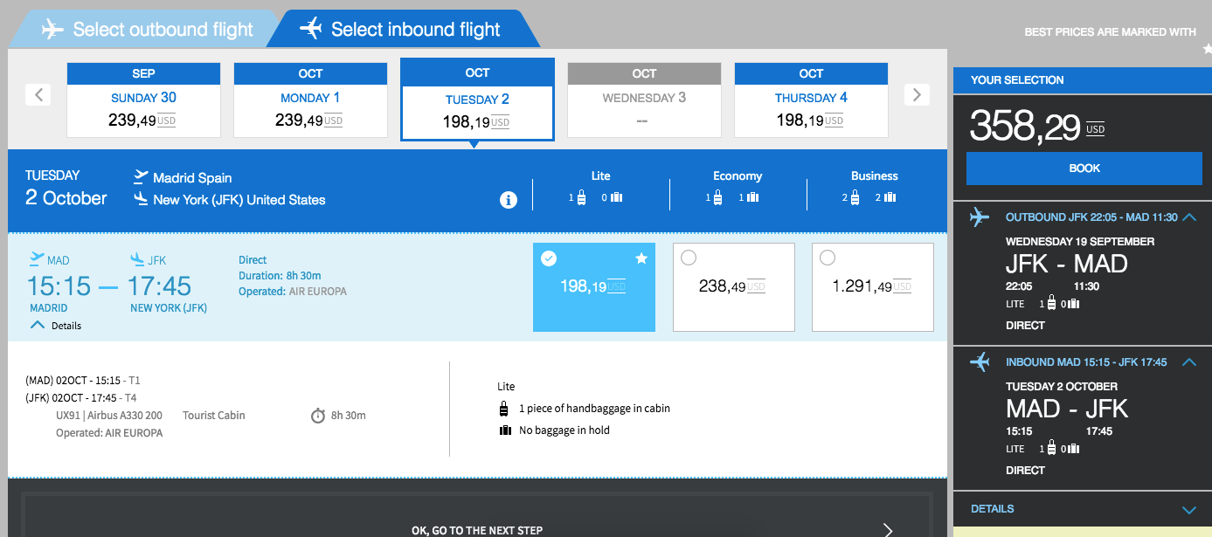Expand the Details section in sidebar
This screenshot has height=537, width=1212.
(1188, 509)
